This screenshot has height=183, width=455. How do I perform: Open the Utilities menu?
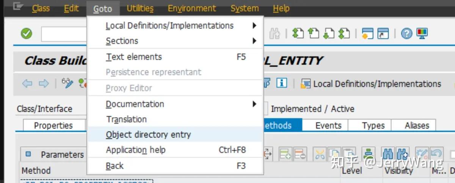[x=140, y=8]
